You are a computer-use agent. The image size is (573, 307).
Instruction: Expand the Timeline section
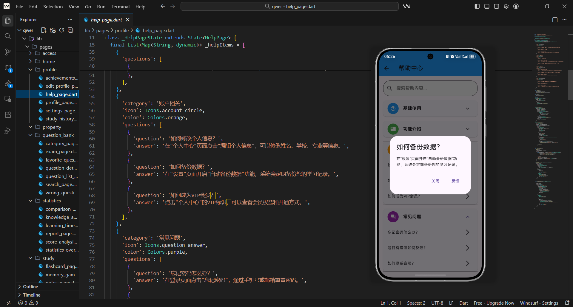(47, 295)
